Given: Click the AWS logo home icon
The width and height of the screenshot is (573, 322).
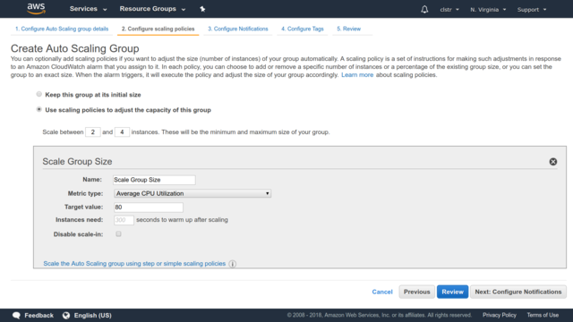Looking at the screenshot, I should [36, 8].
